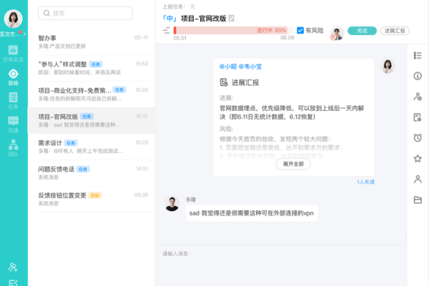Open the task info icon
429x286 pixels.
point(418,76)
